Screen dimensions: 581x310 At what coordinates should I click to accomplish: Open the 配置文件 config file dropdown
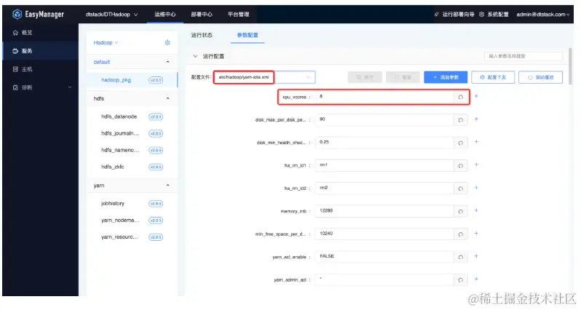coord(264,77)
